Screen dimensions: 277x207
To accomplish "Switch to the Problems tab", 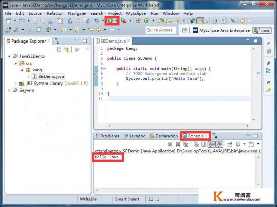I will click(107, 136).
